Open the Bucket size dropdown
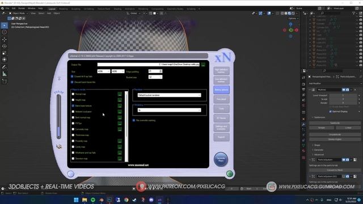 [x=155, y=77]
